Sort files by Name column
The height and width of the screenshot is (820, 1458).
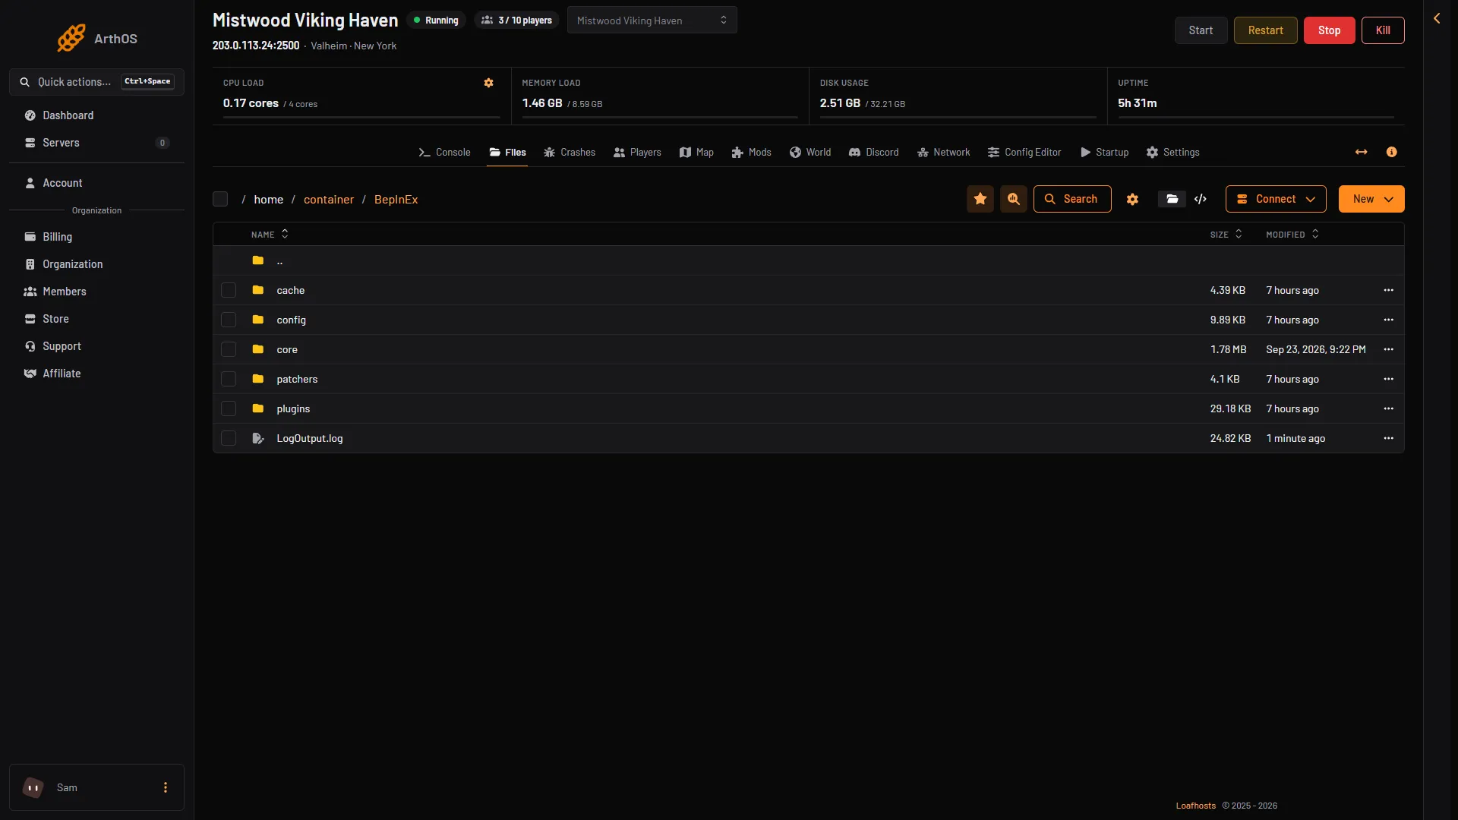[x=270, y=235]
